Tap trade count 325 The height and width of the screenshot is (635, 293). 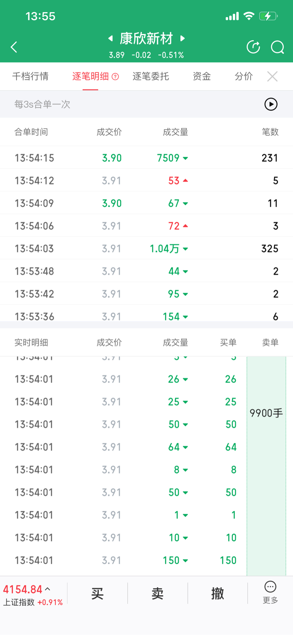pyautogui.click(x=270, y=249)
